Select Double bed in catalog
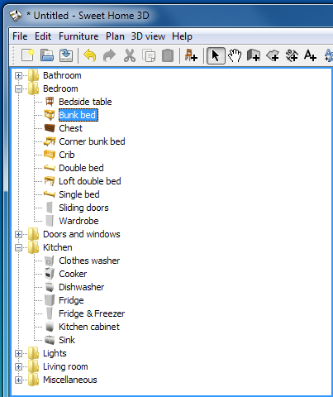333x397 pixels. 81,168
